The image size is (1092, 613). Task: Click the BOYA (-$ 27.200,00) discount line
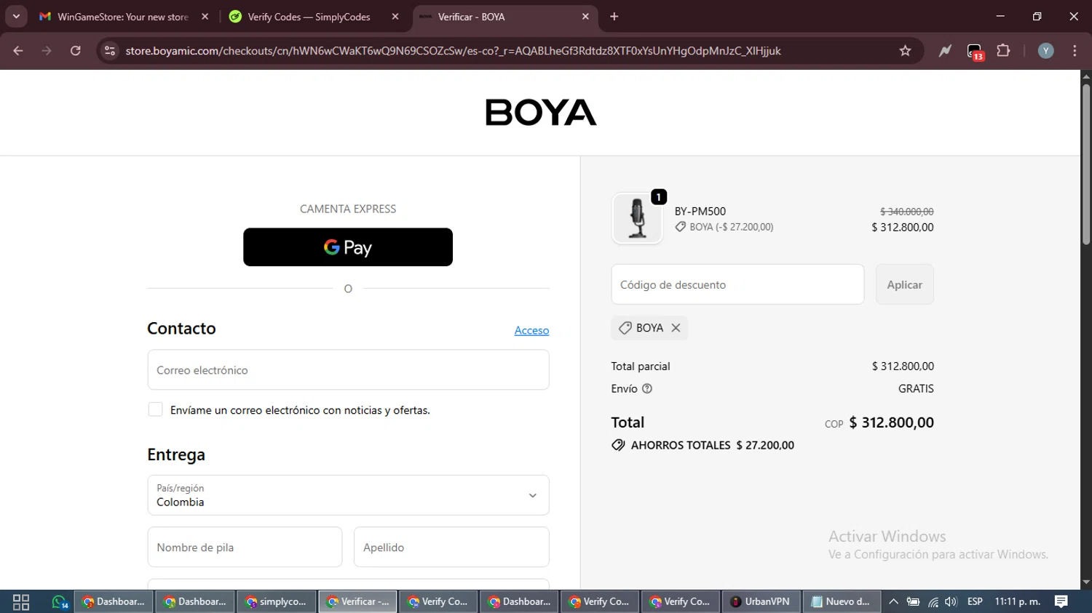[x=724, y=227]
